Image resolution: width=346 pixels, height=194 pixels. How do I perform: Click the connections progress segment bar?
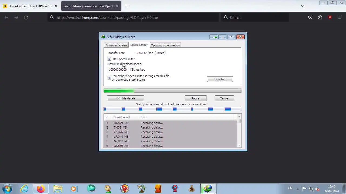click(x=173, y=109)
